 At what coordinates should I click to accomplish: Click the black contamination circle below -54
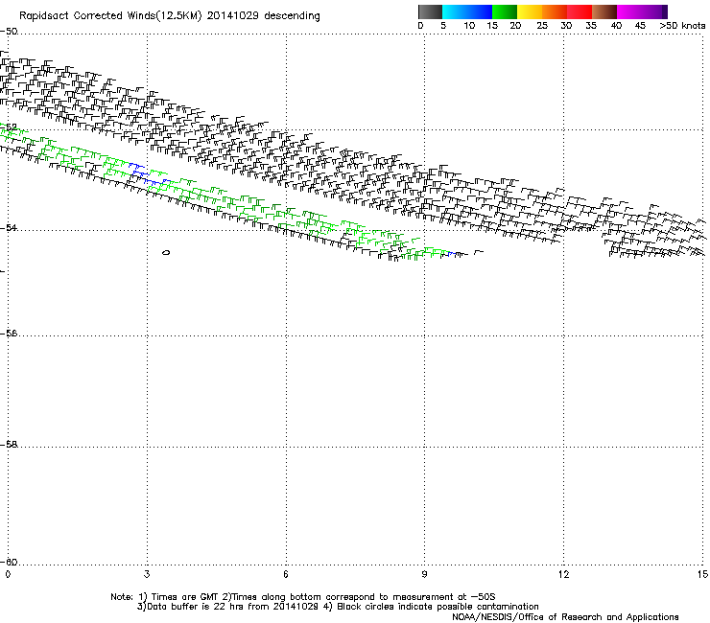tap(166, 252)
